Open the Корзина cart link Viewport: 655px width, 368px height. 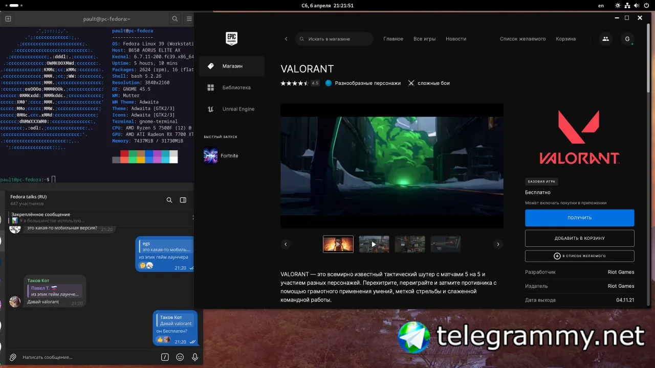pos(566,39)
